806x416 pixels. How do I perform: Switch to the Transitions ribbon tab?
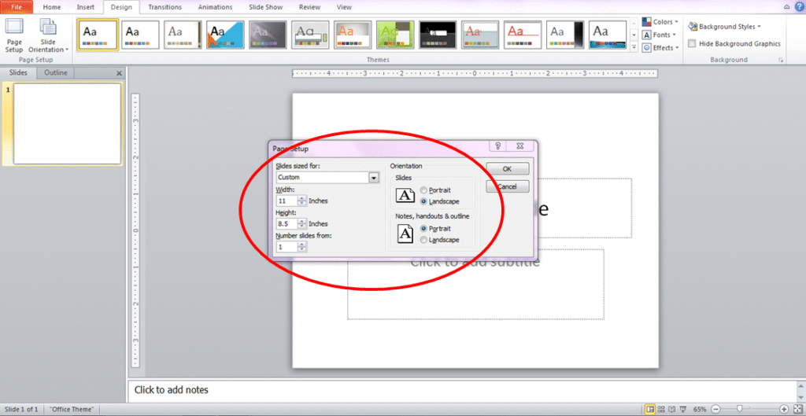tap(165, 7)
